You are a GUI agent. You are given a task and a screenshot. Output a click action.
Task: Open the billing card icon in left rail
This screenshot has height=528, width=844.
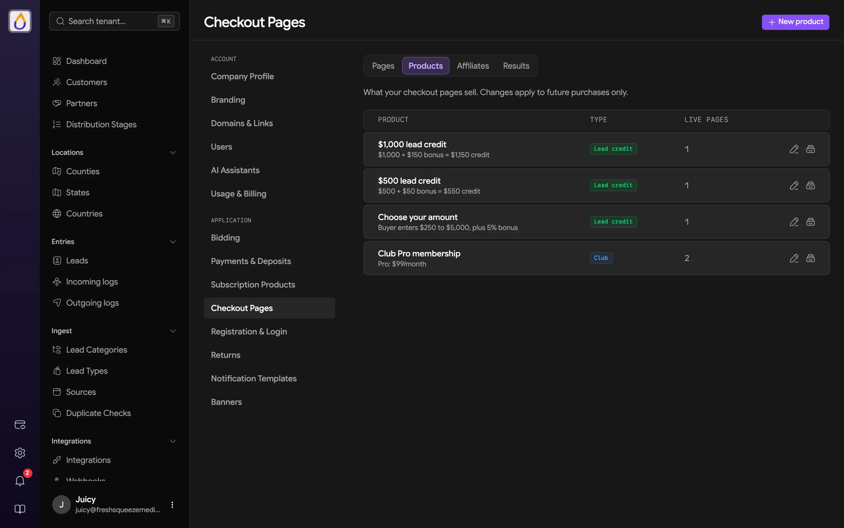(x=20, y=425)
